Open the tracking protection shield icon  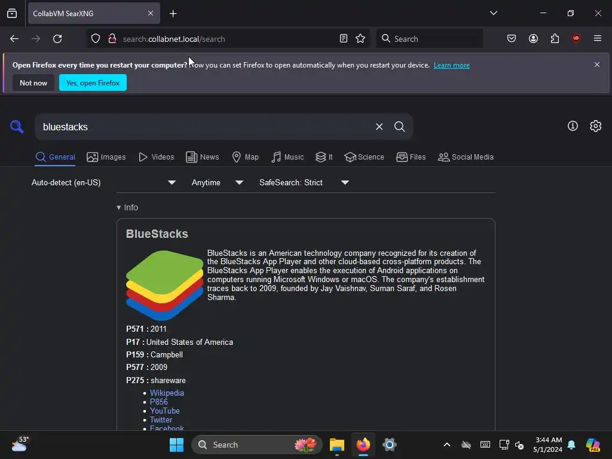(x=96, y=39)
